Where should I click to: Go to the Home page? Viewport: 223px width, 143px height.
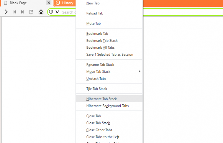tap(41, 12)
